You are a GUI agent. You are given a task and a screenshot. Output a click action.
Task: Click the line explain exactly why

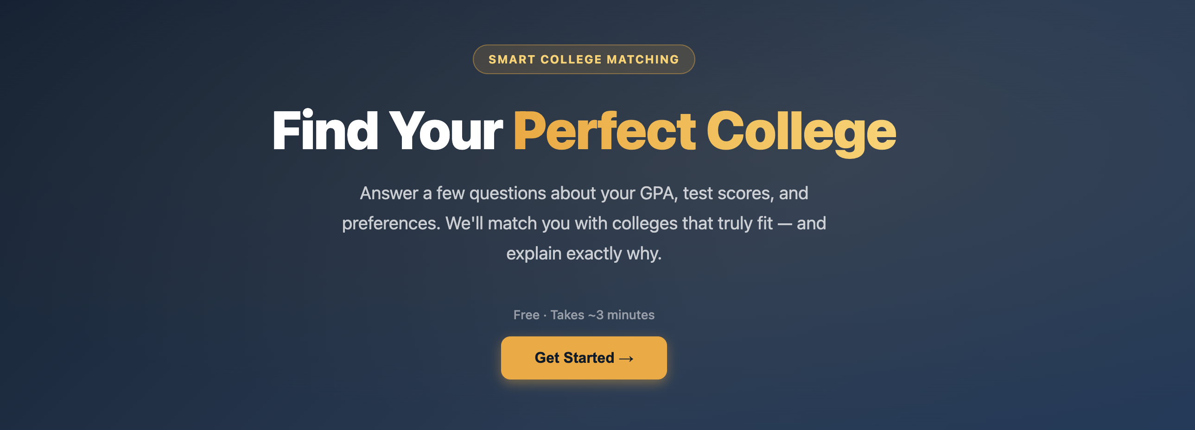click(583, 253)
